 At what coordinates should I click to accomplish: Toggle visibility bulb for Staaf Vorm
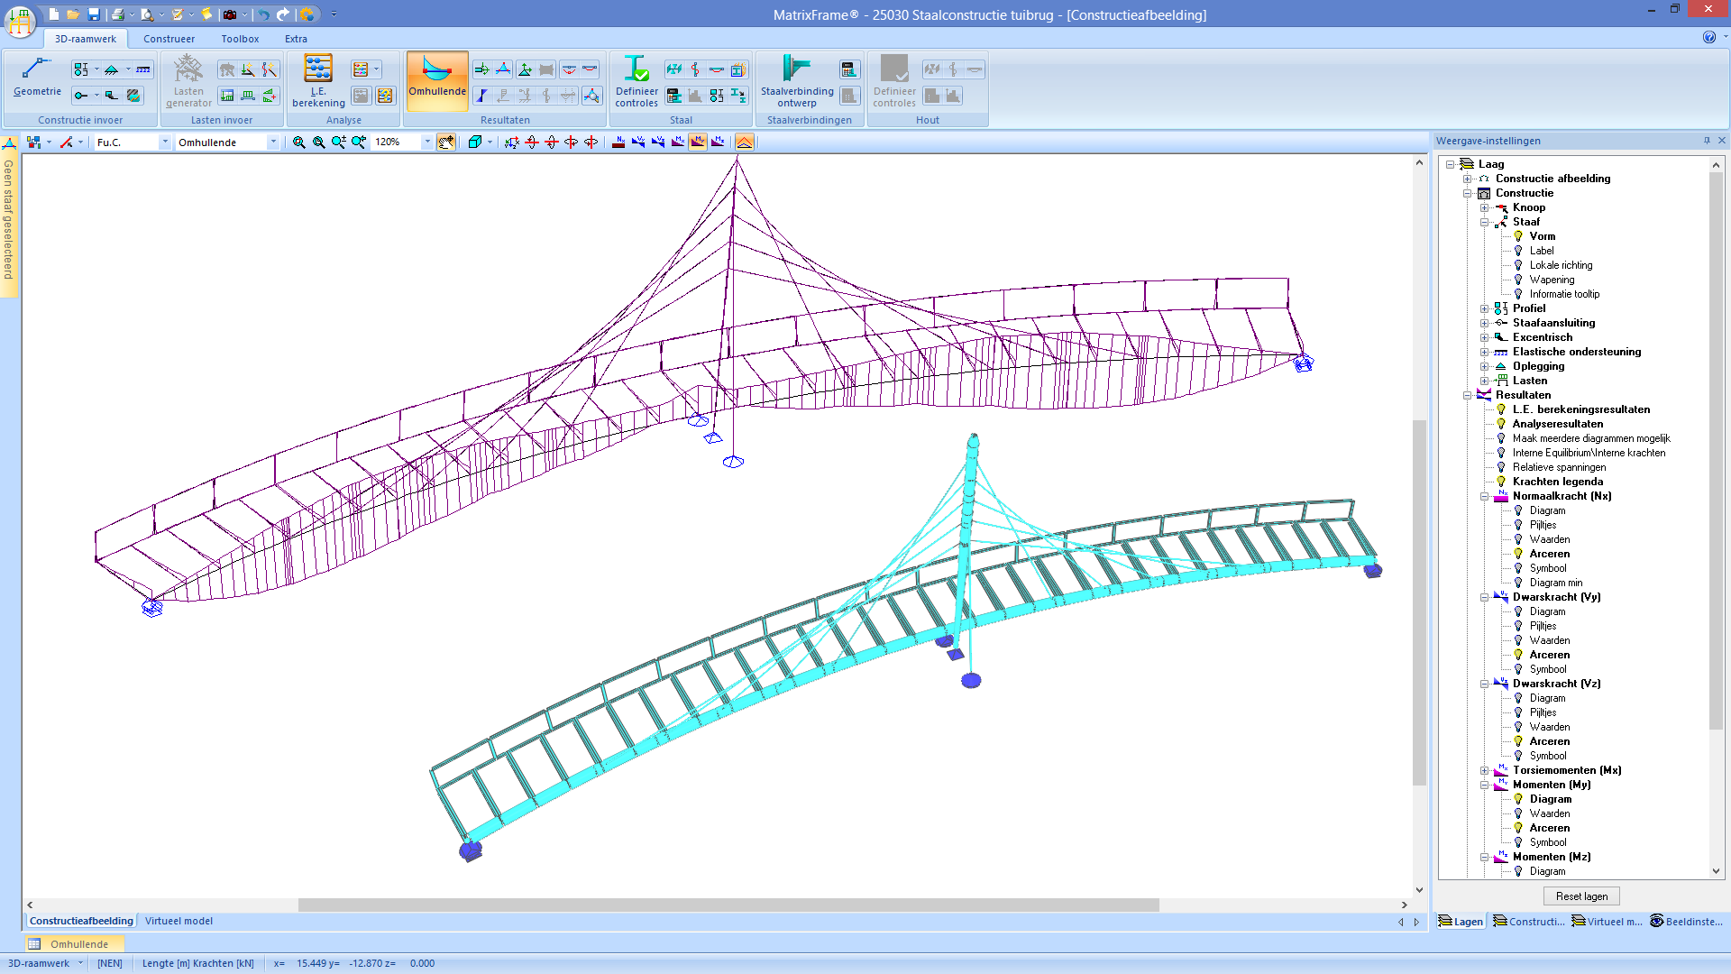pyautogui.click(x=1518, y=236)
